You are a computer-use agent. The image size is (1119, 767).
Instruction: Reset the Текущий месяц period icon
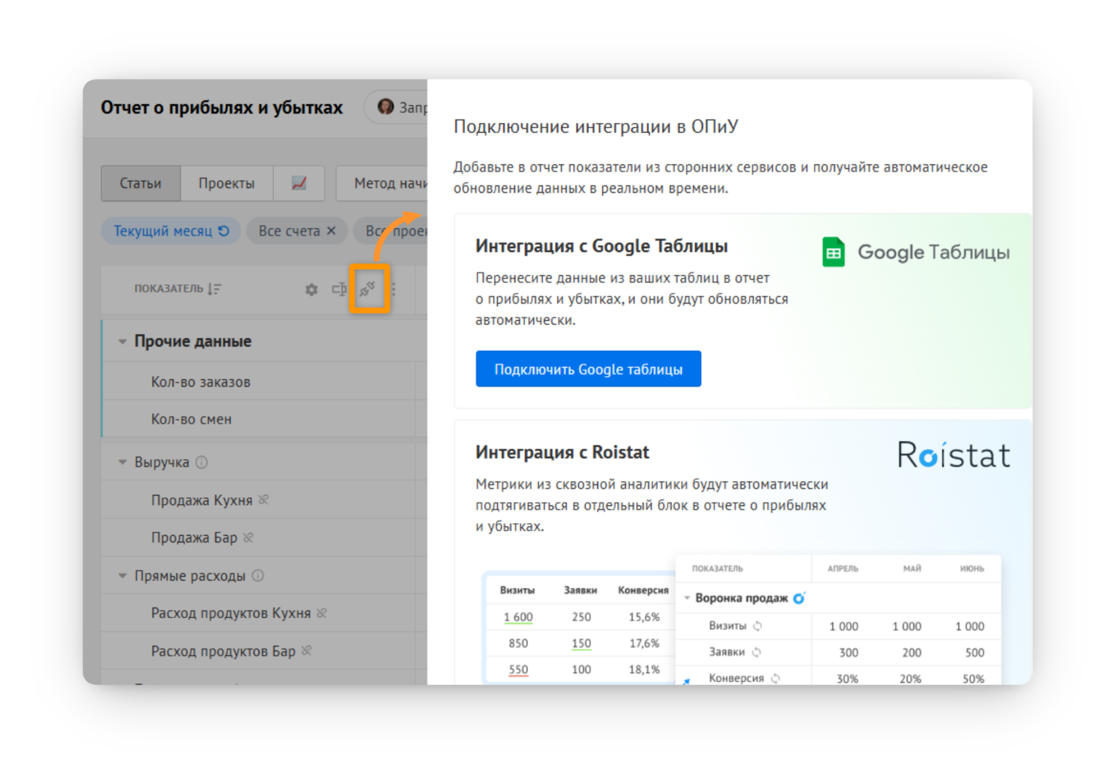pos(224,231)
